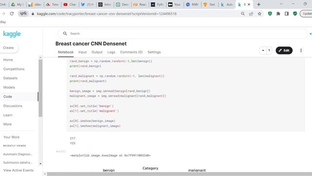Click sidebar scrollbar up arrow
Image resolution: width=312 pixels, height=176 pixels.
tap(40, 58)
